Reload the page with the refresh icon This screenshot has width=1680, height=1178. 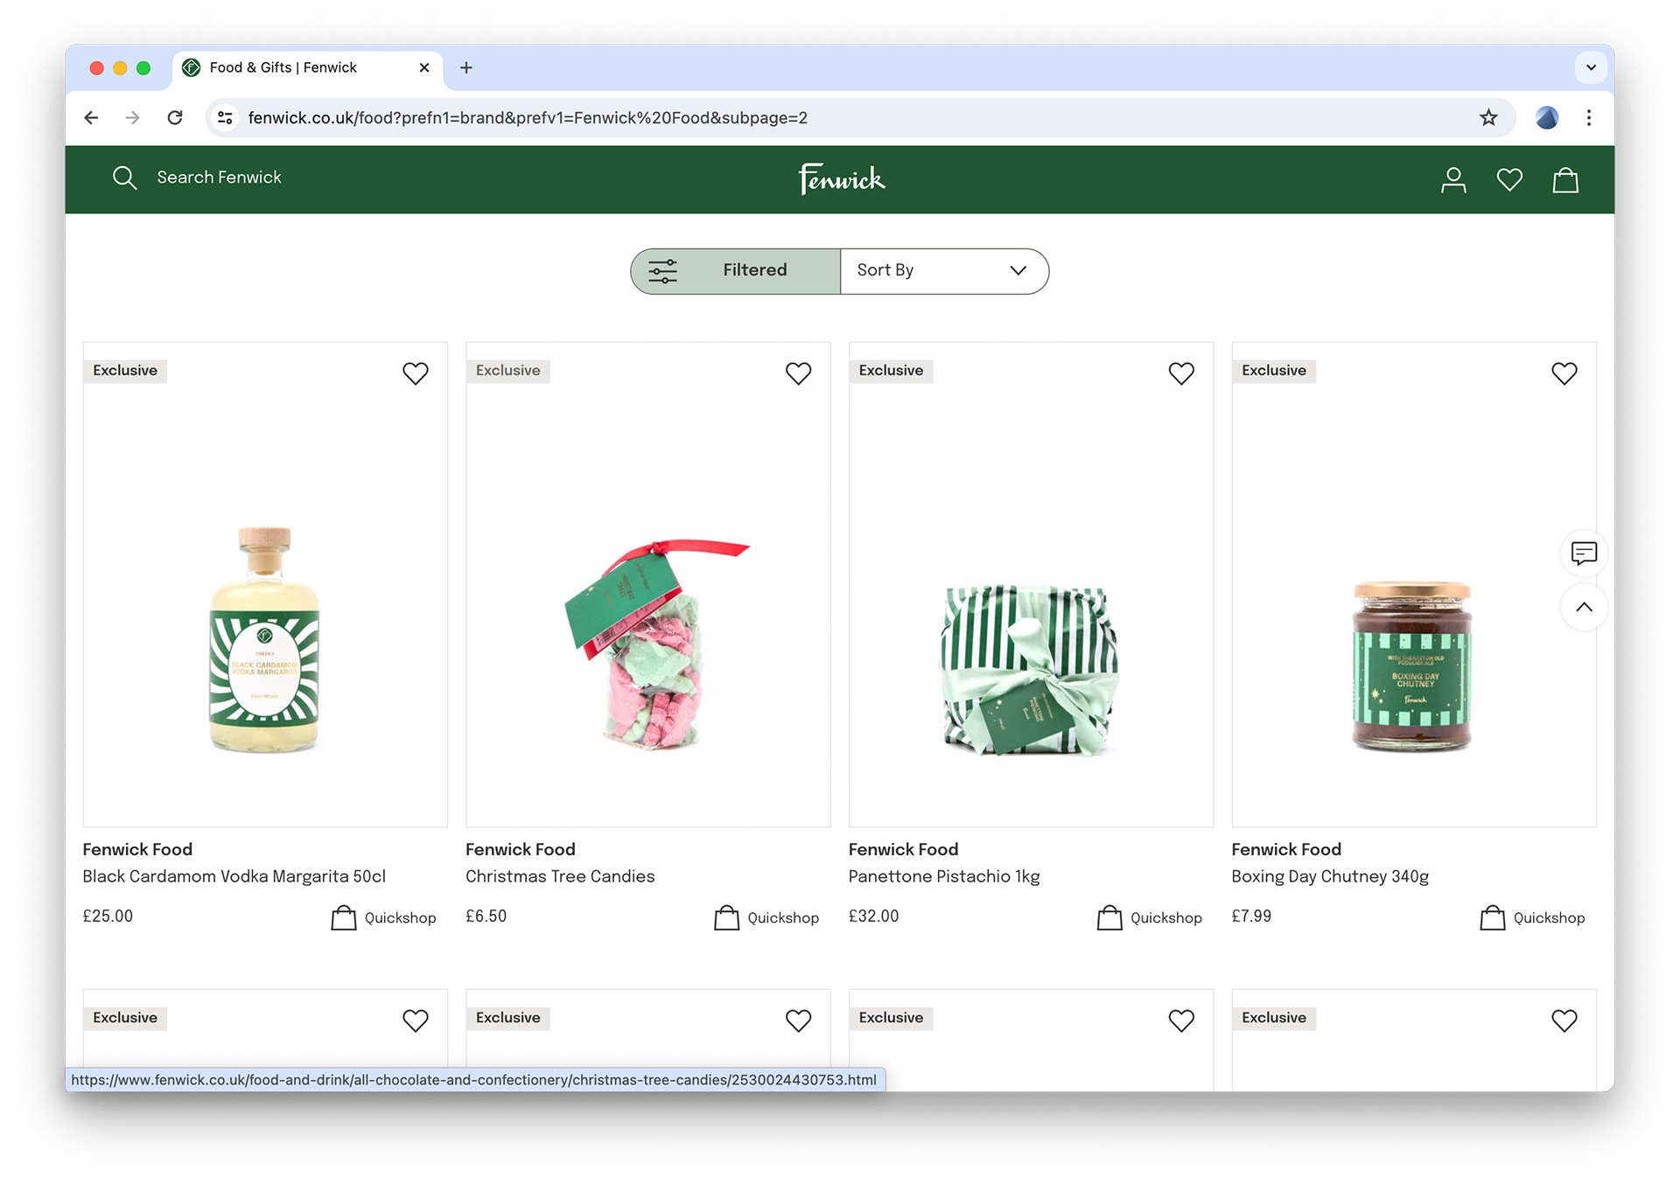point(175,118)
